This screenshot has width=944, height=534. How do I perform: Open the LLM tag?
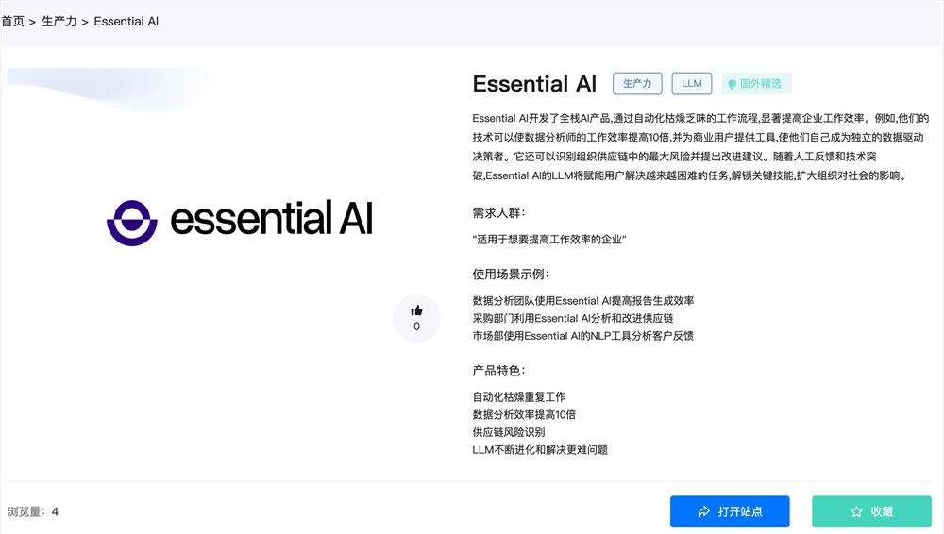coord(692,83)
